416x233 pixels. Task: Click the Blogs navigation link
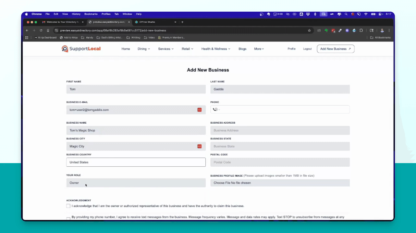pos(242,49)
